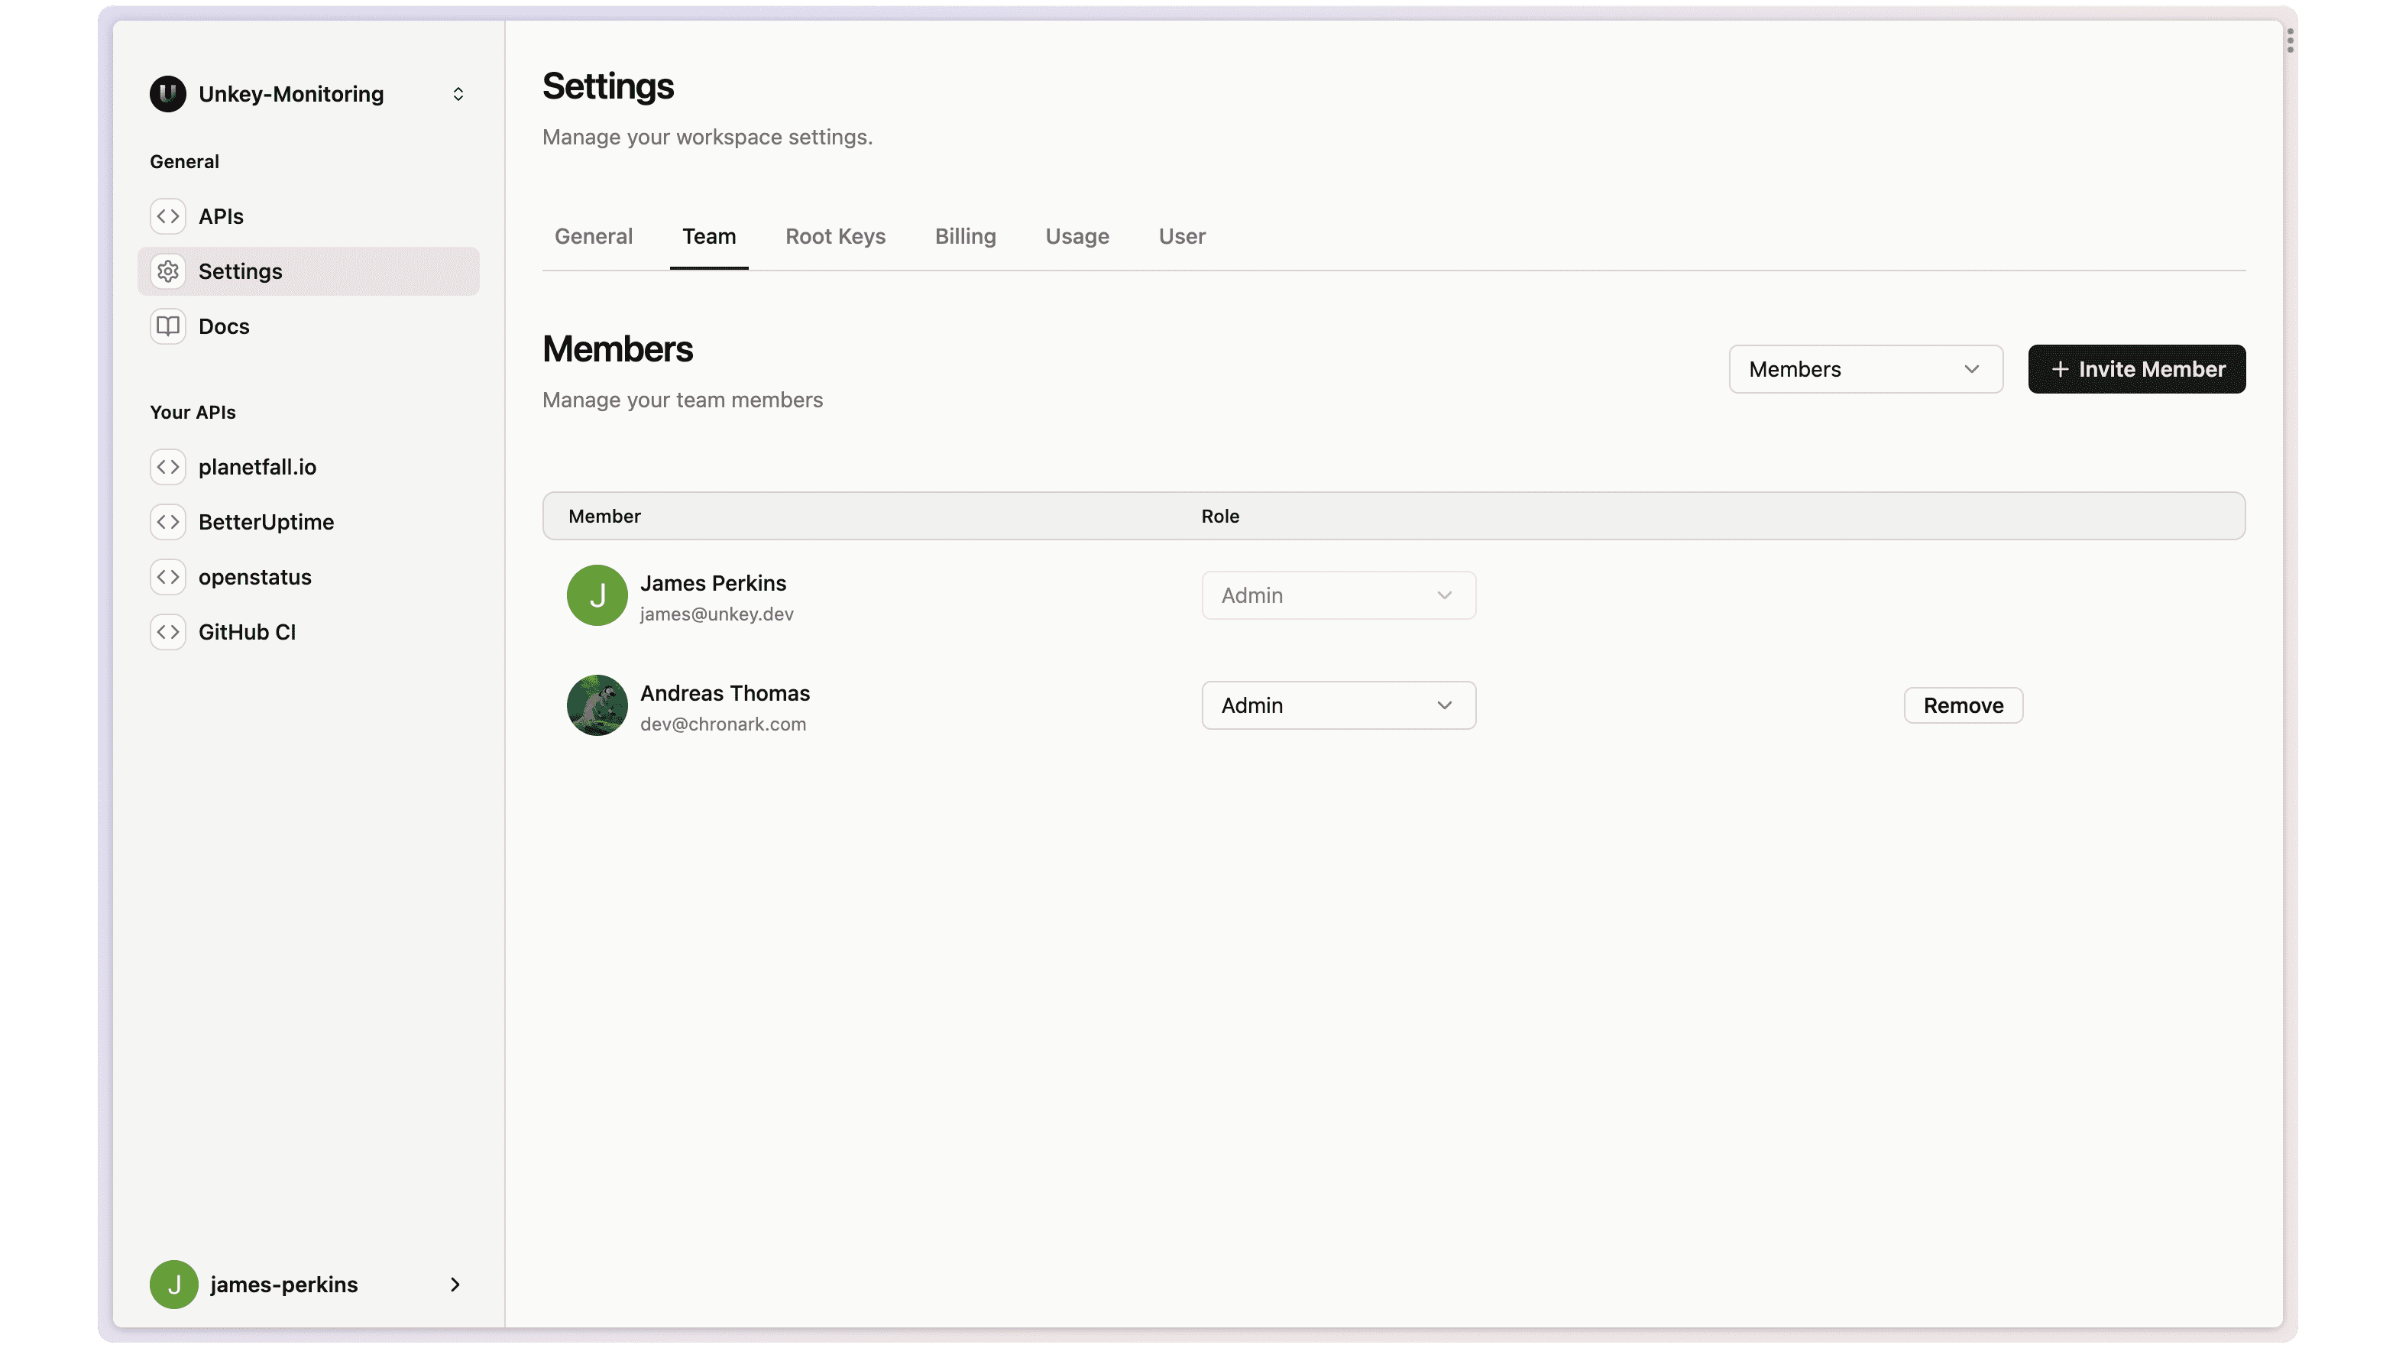The width and height of the screenshot is (2396, 1348).
Task: Click the Remove button for Andreas Thomas
Action: [x=1964, y=705]
